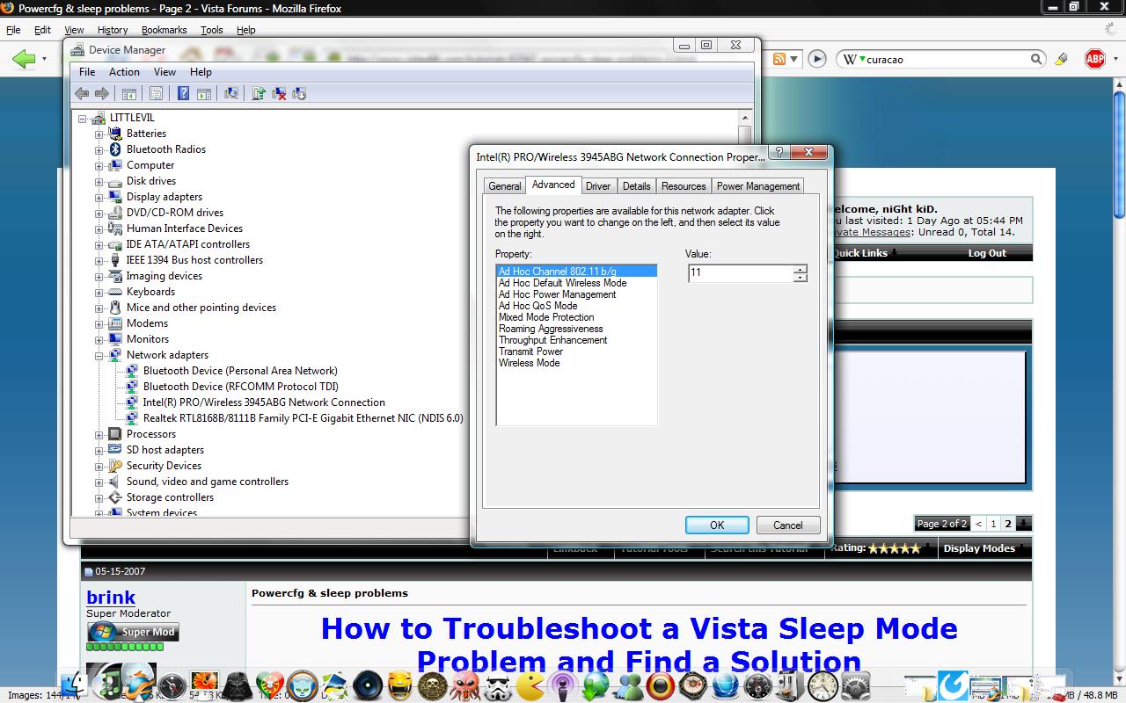
Task: Collapse the LITTLEVIL root node
Action: [83, 119]
